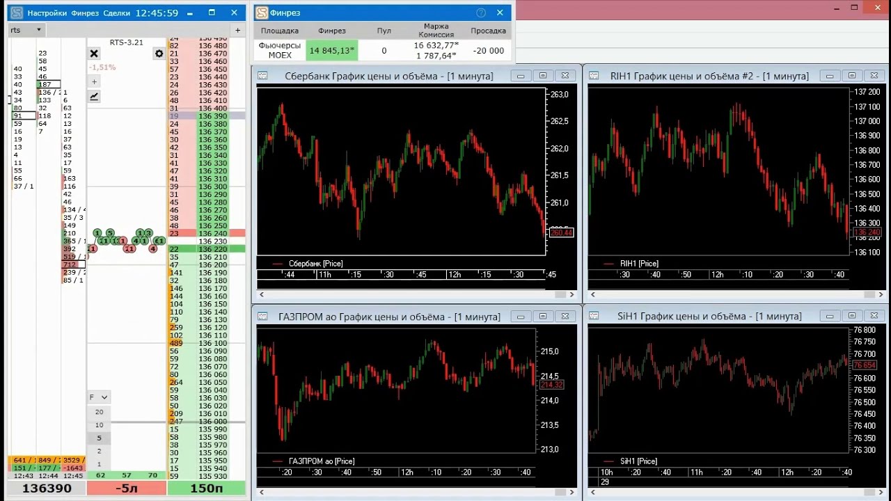The image size is (891, 501).
Task: Add new tab with plus button
Action: [x=237, y=31]
